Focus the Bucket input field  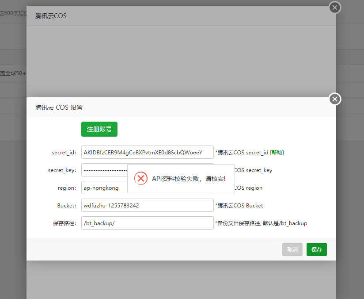pos(148,205)
